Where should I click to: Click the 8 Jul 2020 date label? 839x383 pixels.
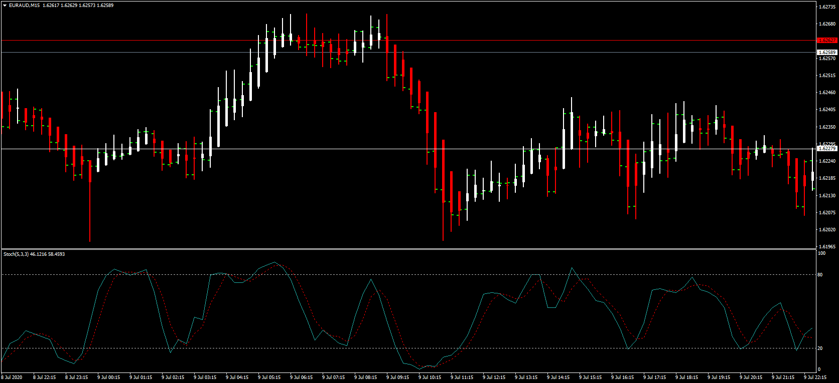12,377
